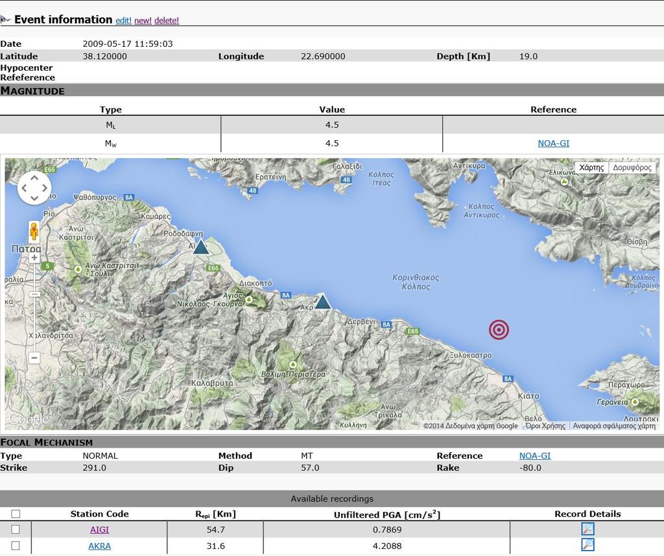Click the Βαλίμη-Περιστέρα park marker icon
664x556 pixels.
(292, 365)
